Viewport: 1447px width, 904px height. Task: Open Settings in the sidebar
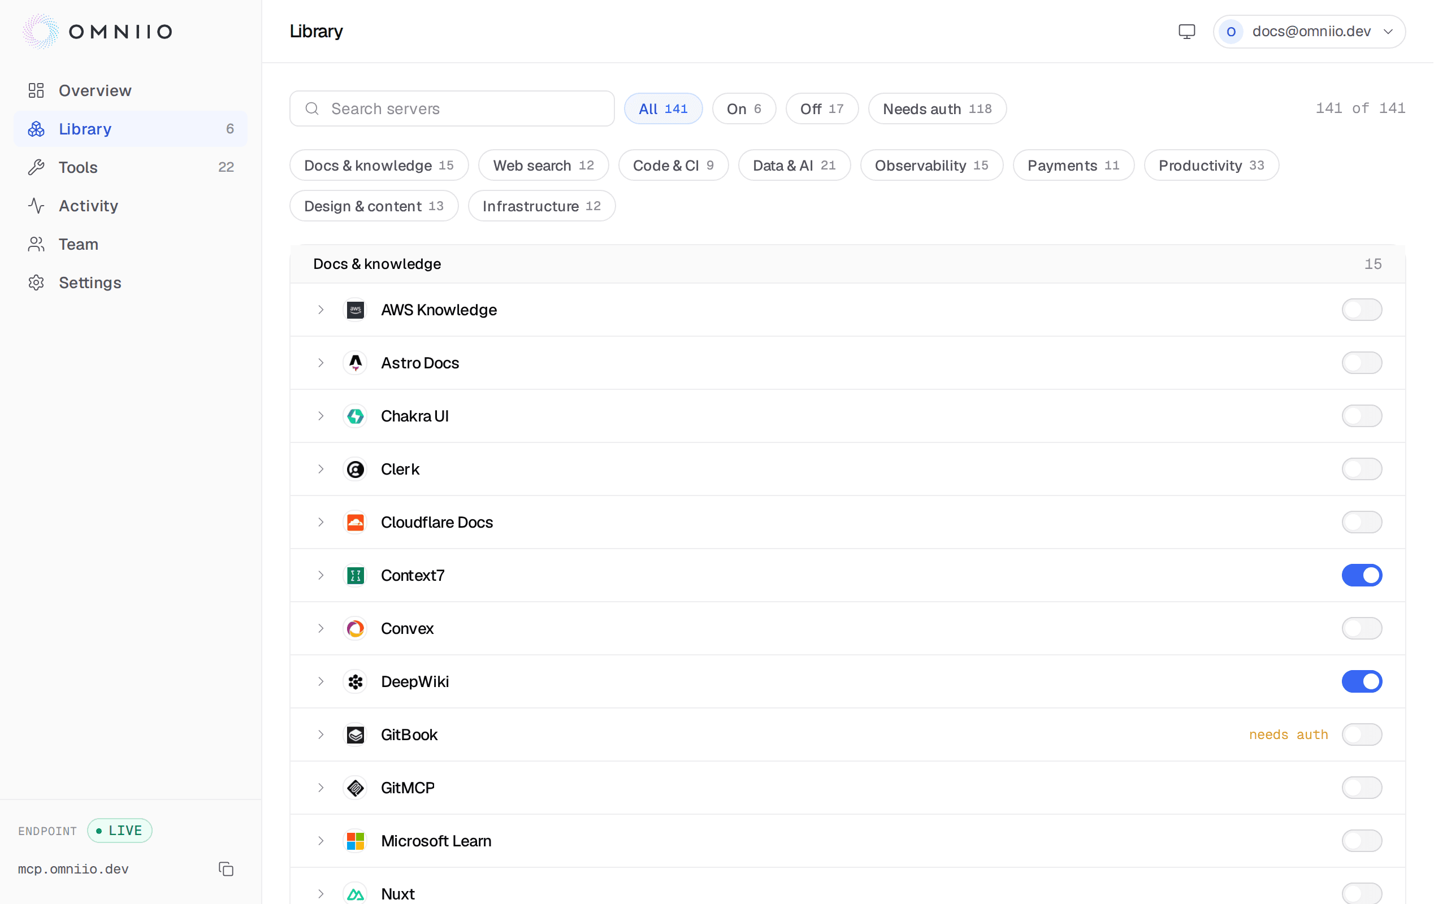coord(131,282)
